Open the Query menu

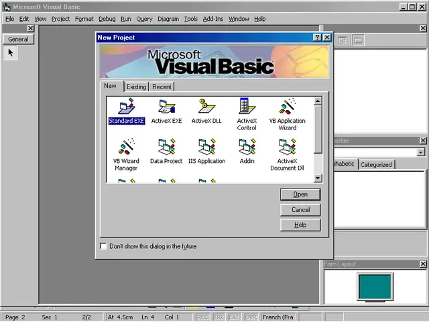pos(144,19)
